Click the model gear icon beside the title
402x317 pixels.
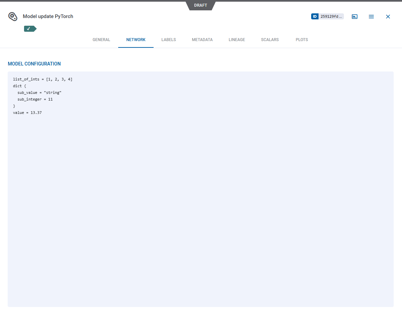pyautogui.click(x=13, y=16)
